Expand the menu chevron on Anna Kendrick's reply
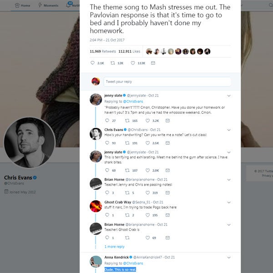Image resolution: width=273 pixels, height=273 pixels. point(228,258)
